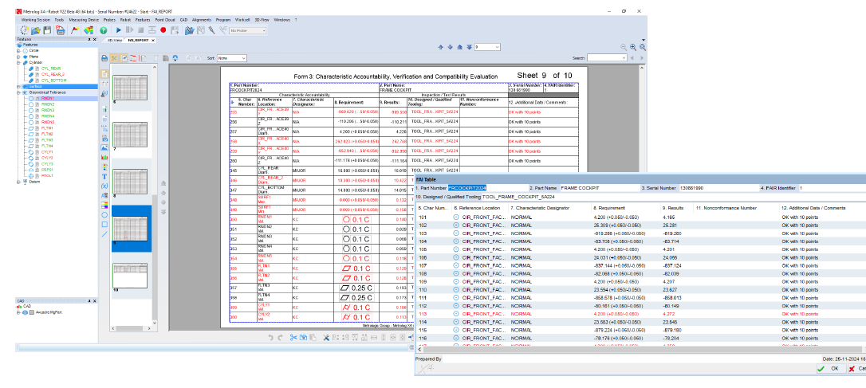Click the red record button in toolbar
The width and height of the screenshot is (866, 388).
pos(163,30)
